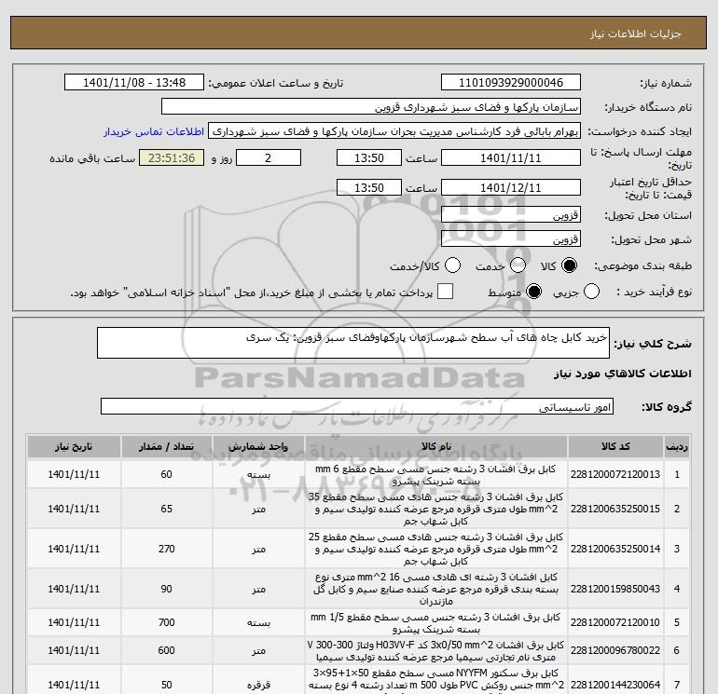Image resolution: width=718 pixels, height=694 pixels.
Task: Click product code 2281200072120010
Action: pos(615,622)
